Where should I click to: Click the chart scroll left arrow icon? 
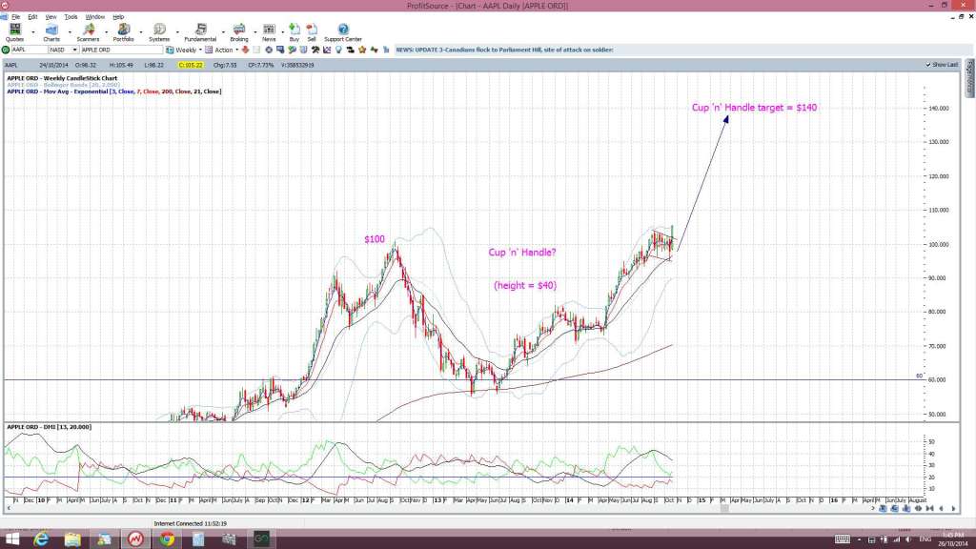tap(941, 509)
